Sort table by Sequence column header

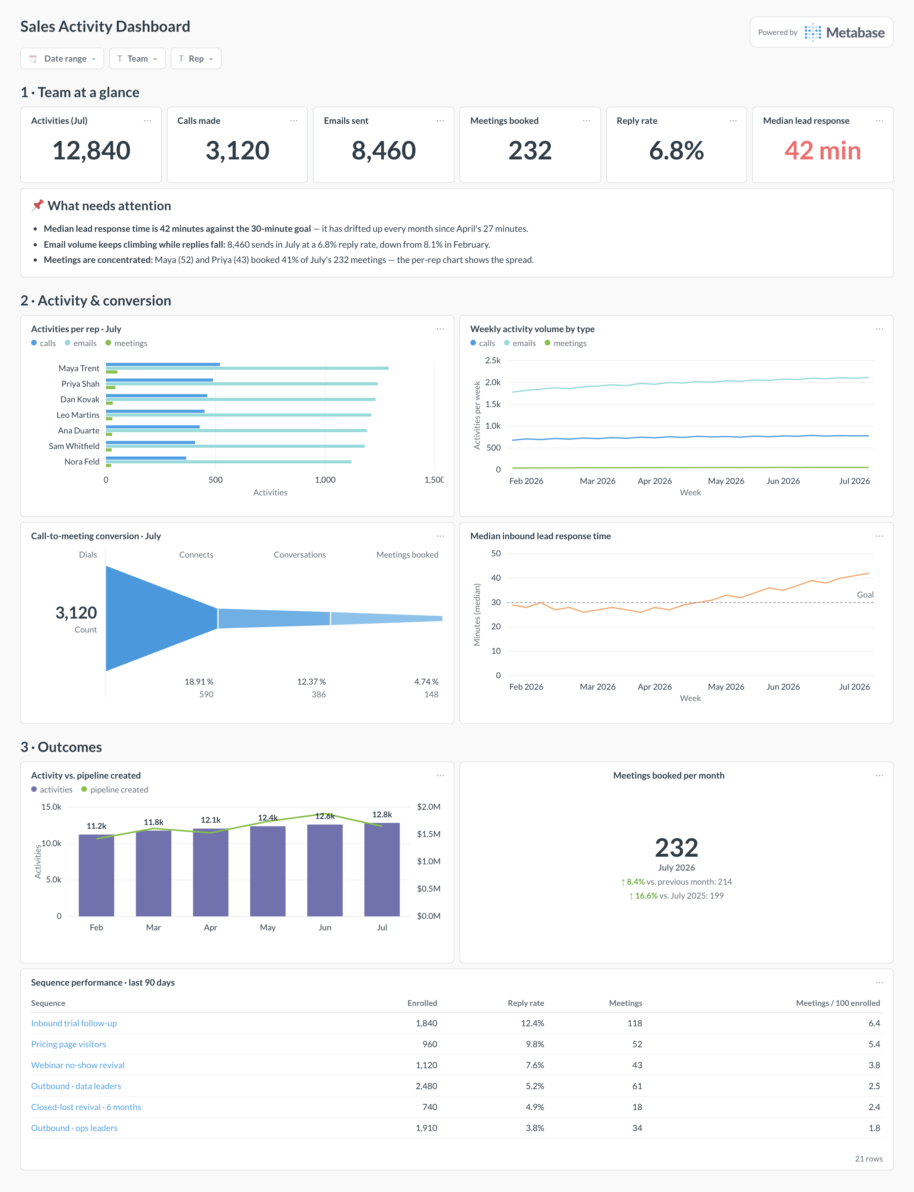click(x=48, y=1003)
